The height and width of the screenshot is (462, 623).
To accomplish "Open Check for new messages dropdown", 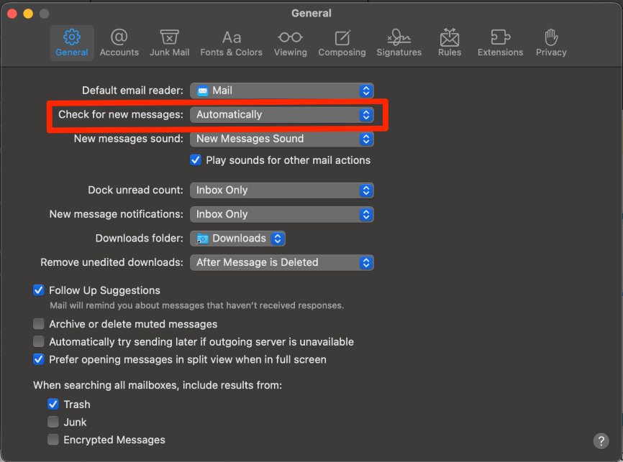I will 282,115.
